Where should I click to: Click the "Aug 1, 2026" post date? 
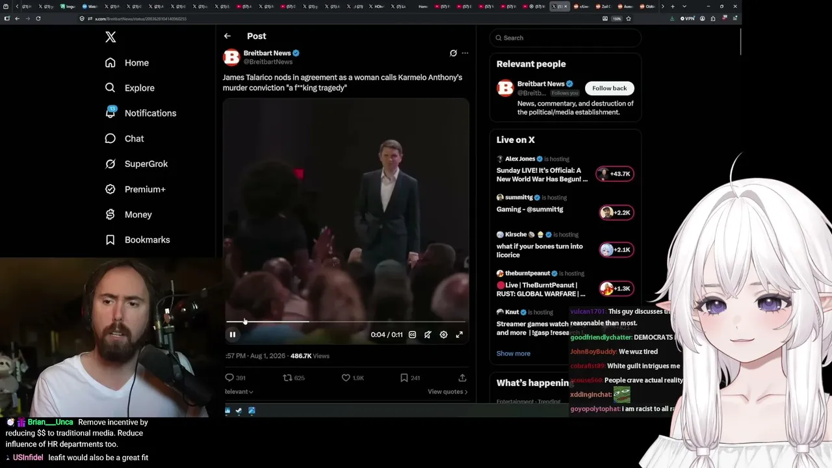click(x=268, y=356)
